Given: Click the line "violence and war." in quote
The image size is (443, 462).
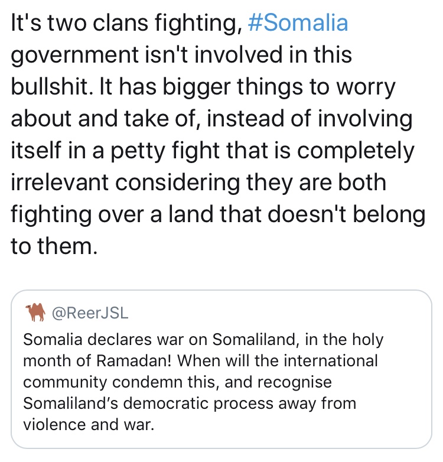Looking at the screenshot, I should click(89, 424).
